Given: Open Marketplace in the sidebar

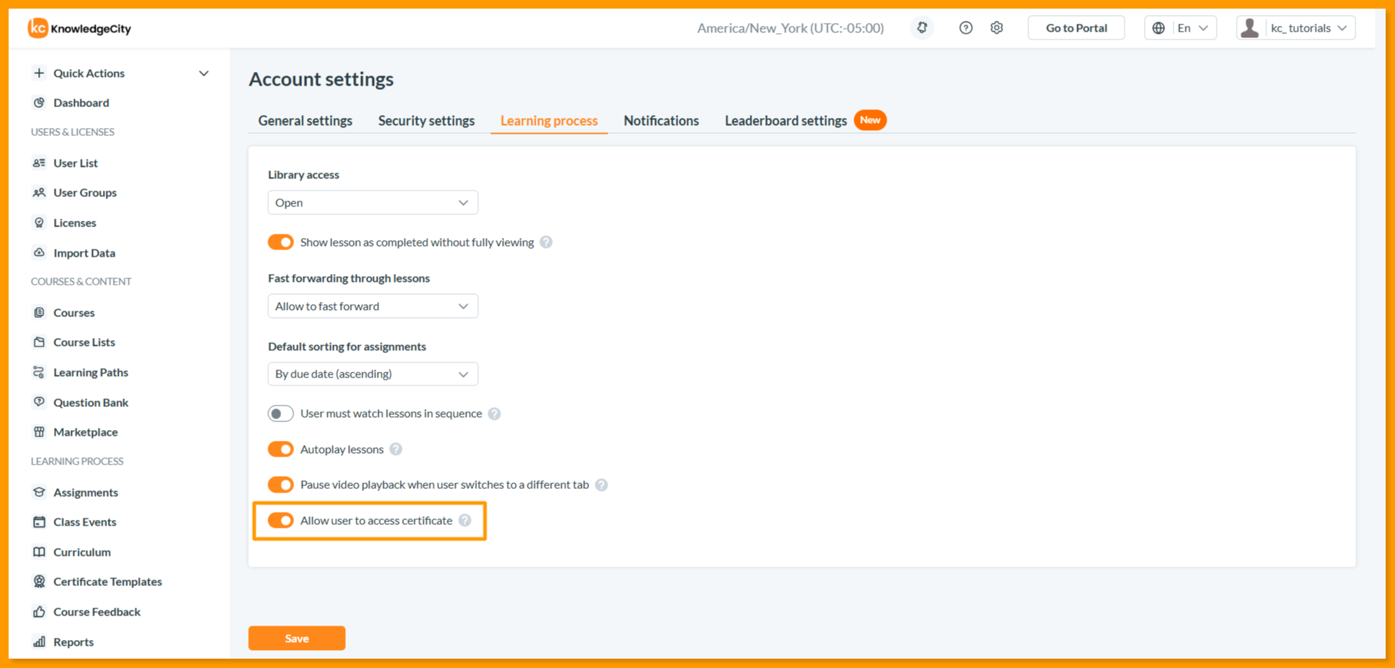Looking at the screenshot, I should coord(85,432).
